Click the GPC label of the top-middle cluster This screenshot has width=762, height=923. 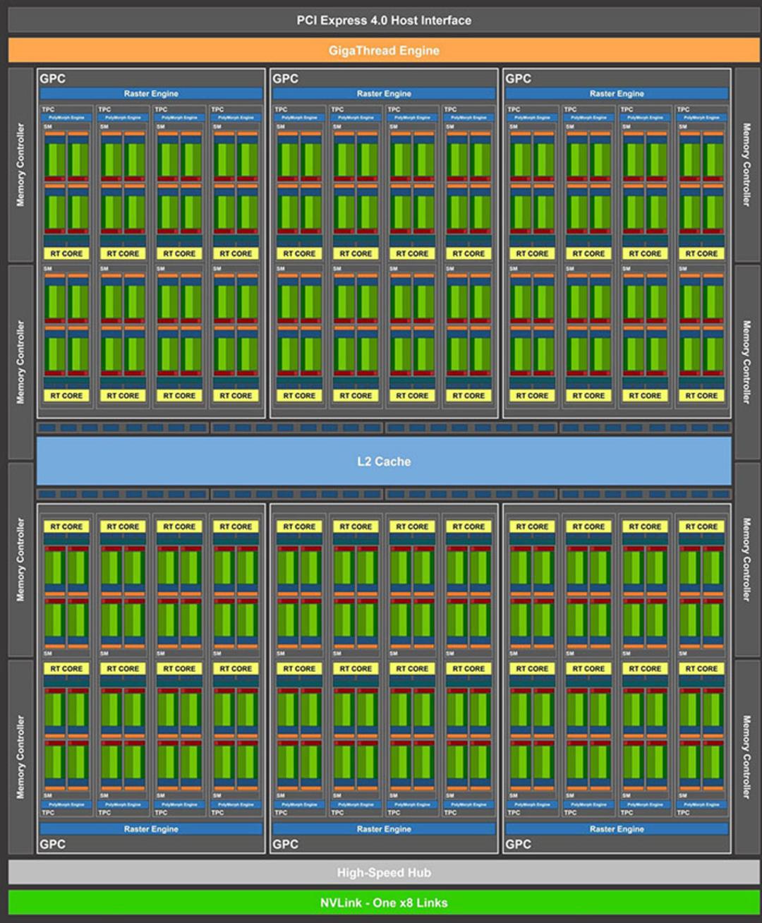pyautogui.click(x=286, y=78)
